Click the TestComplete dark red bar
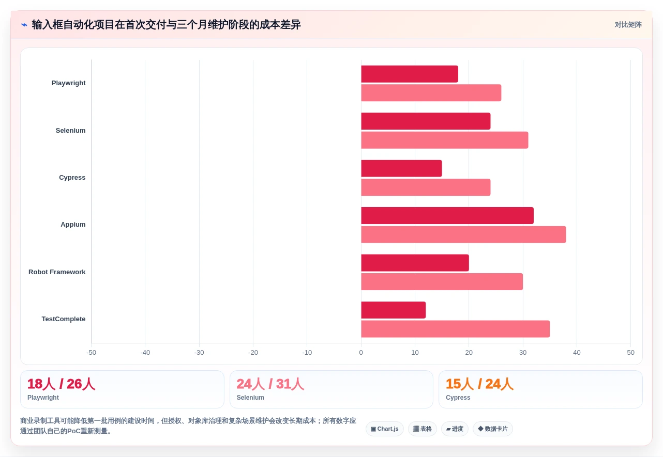The image size is (663, 457). (393, 310)
